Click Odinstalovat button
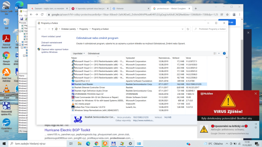The height and width of the screenshot is (147, 262). coord(94,54)
